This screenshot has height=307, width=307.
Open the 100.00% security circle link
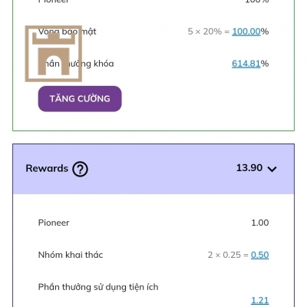246,31
